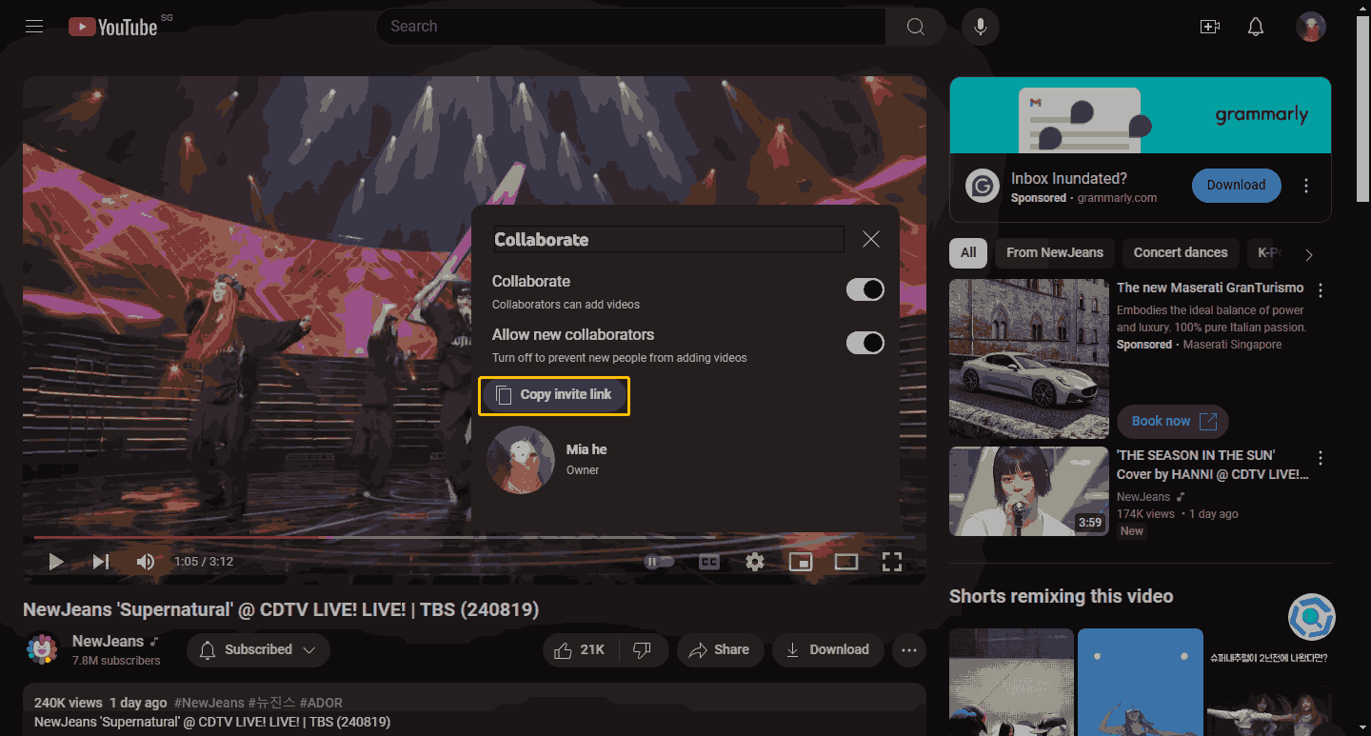Mute the video volume
Screen dimensions: 1371x736
coord(146,562)
